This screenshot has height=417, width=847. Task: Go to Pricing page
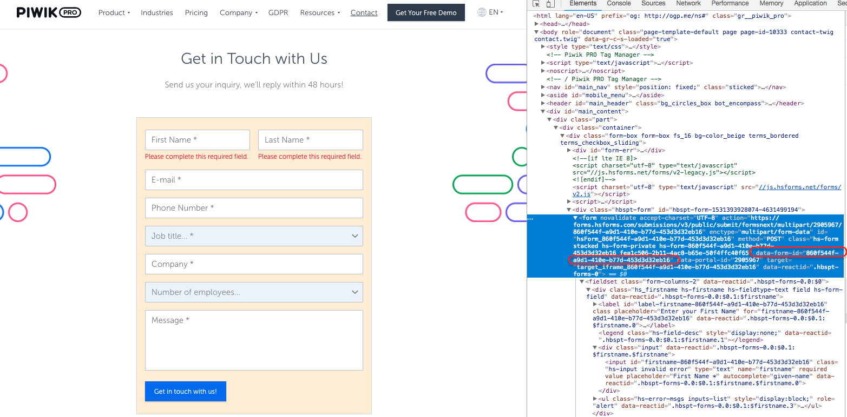196,12
